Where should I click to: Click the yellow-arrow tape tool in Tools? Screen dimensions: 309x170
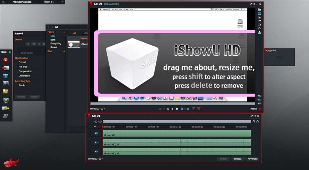point(5,100)
